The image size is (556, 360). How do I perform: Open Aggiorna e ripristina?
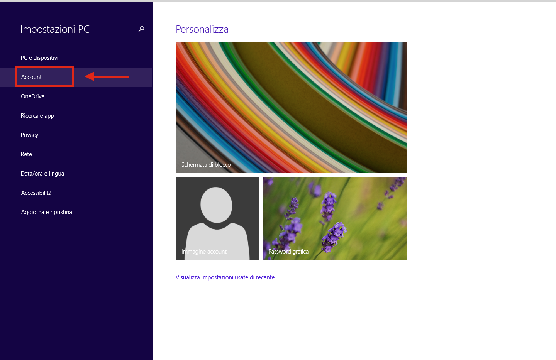[x=76, y=212]
